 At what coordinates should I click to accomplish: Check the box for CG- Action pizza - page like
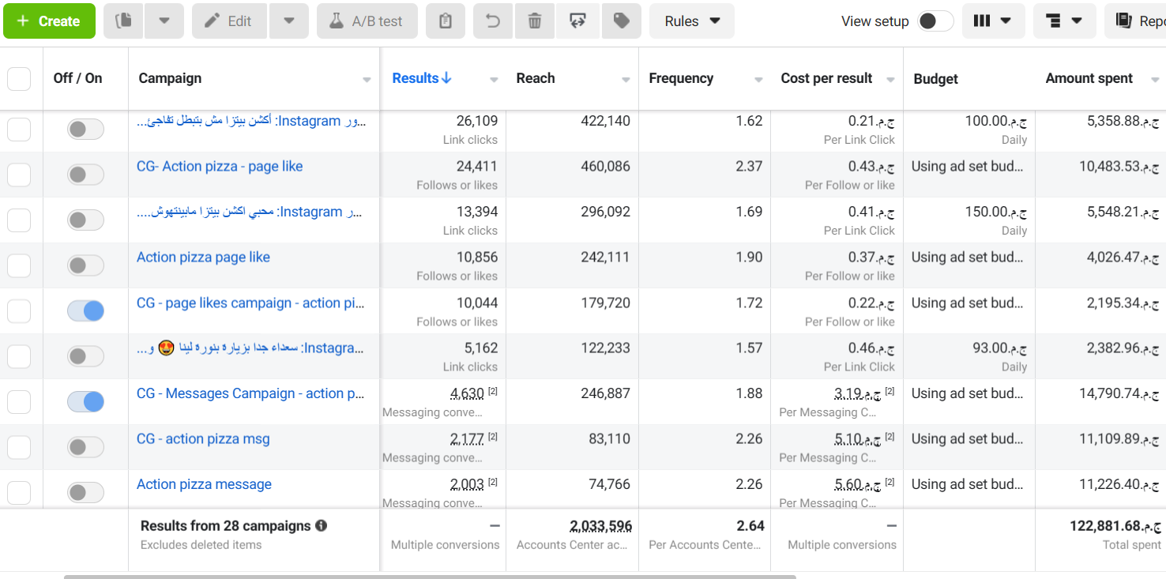coord(19,175)
